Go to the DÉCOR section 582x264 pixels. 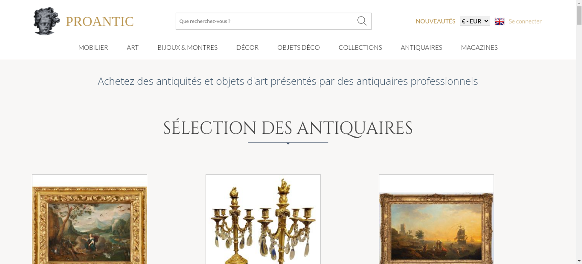(247, 47)
